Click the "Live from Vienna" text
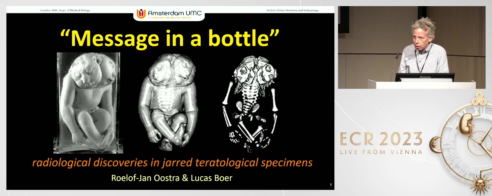This screenshot has height=196, width=492. (x=381, y=152)
